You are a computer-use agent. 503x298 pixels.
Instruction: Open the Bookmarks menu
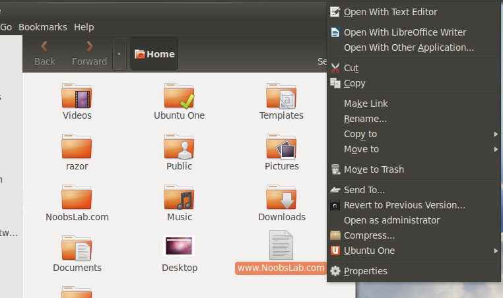tap(43, 27)
